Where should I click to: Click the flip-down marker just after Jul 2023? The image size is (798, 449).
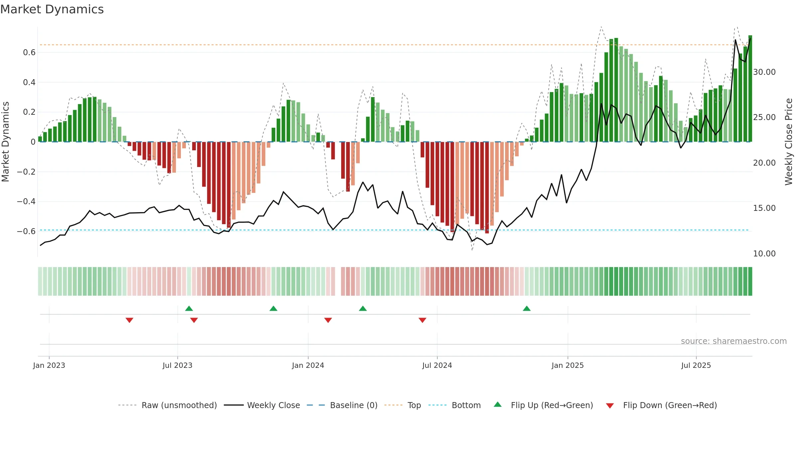(x=194, y=320)
